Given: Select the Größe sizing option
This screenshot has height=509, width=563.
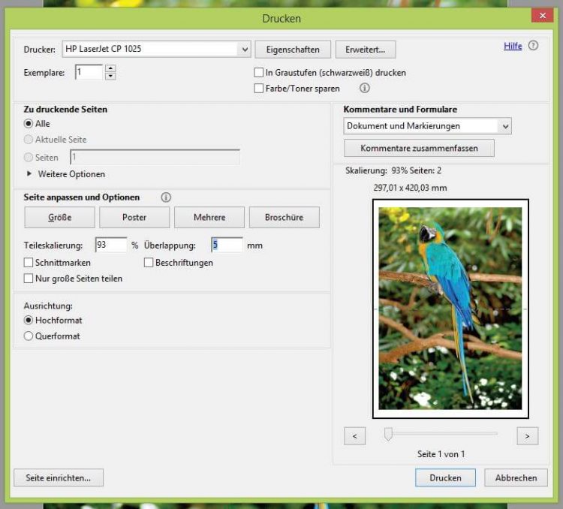Looking at the screenshot, I should [x=59, y=217].
